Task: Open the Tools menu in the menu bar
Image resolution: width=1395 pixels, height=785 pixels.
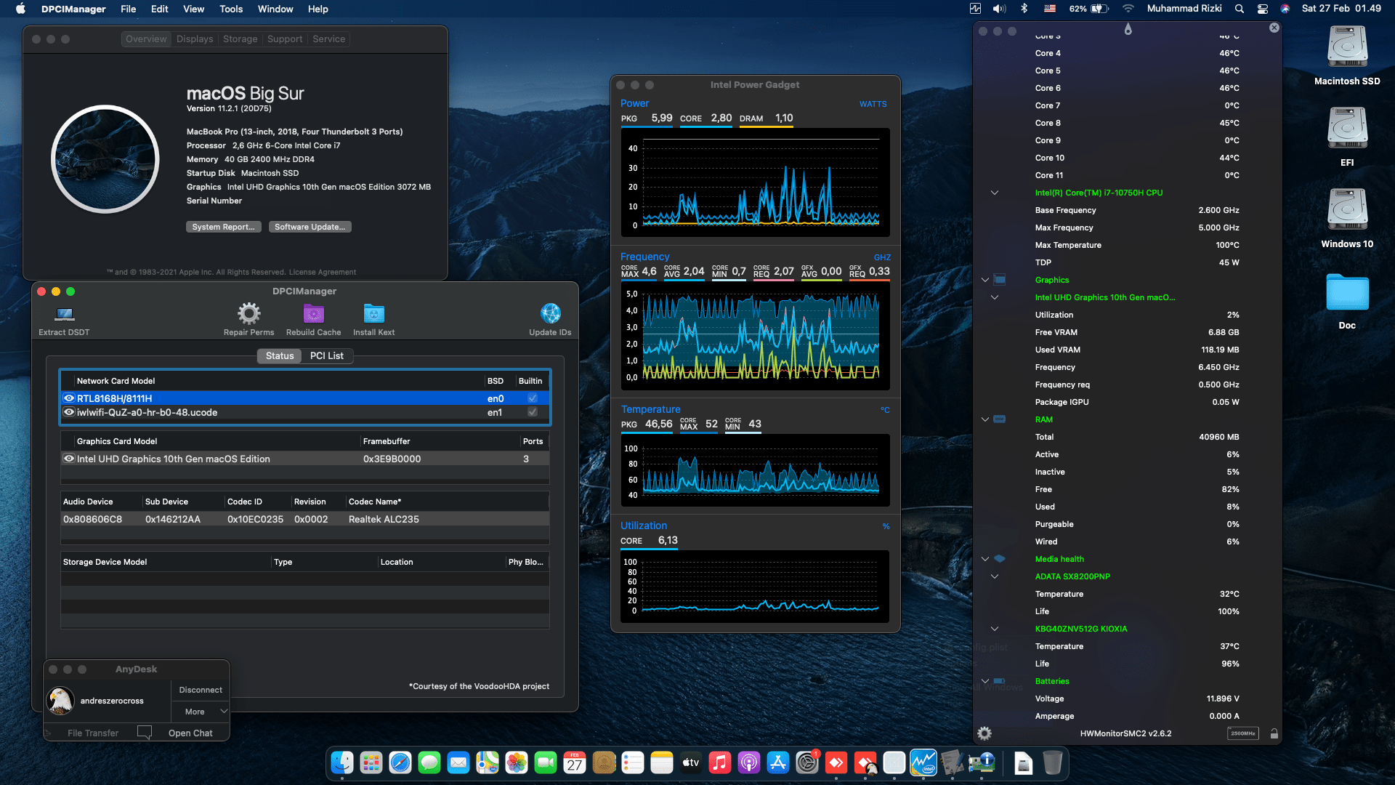Action: click(230, 9)
